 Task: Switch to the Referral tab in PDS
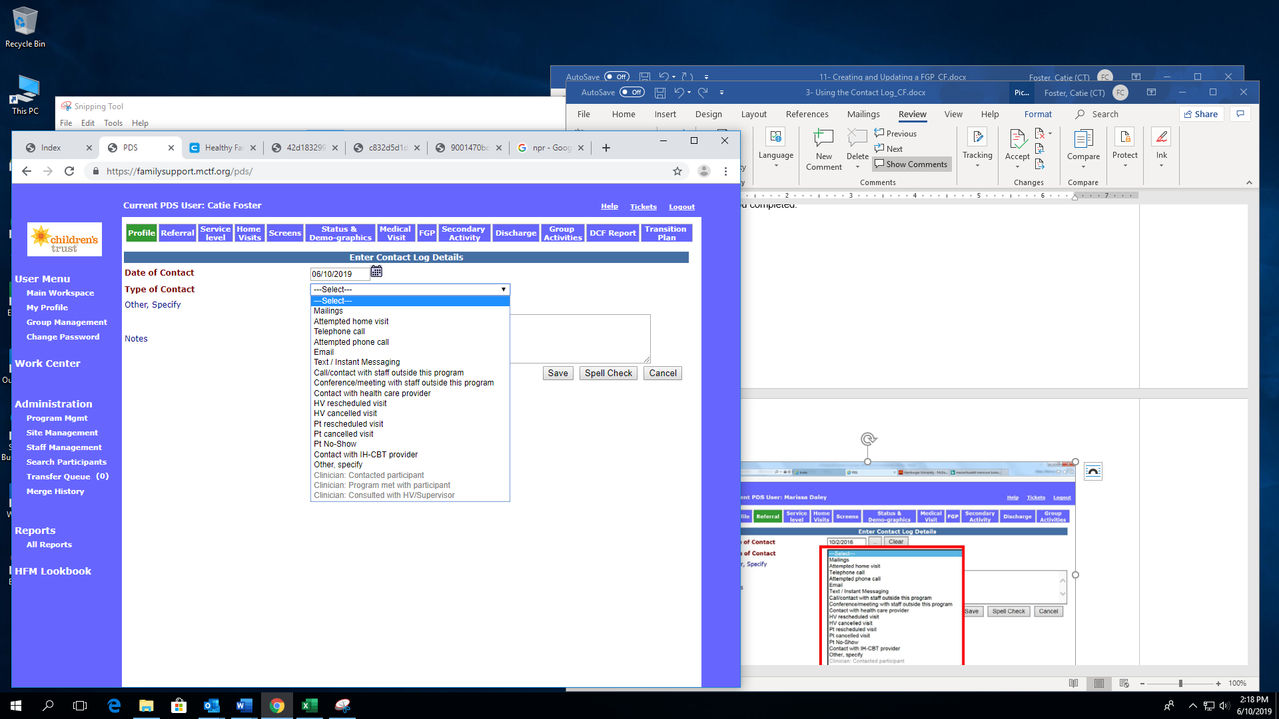click(177, 233)
